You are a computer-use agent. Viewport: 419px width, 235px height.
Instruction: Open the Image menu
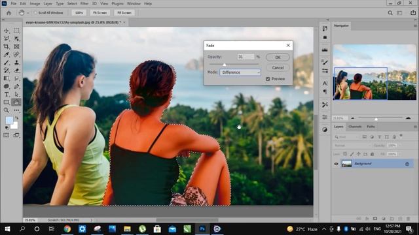click(x=35, y=4)
